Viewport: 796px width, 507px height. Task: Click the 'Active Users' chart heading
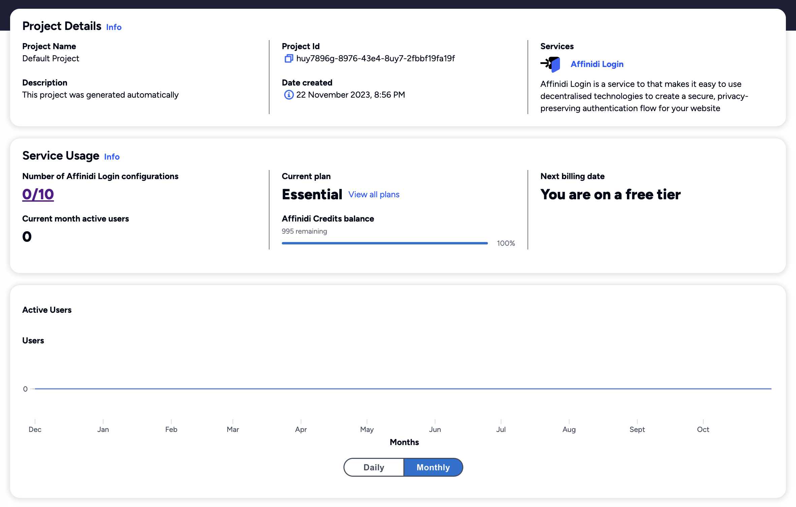(47, 310)
